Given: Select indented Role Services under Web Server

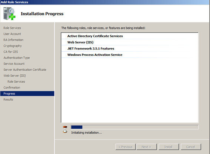Looking at the screenshot, I should (16, 81).
